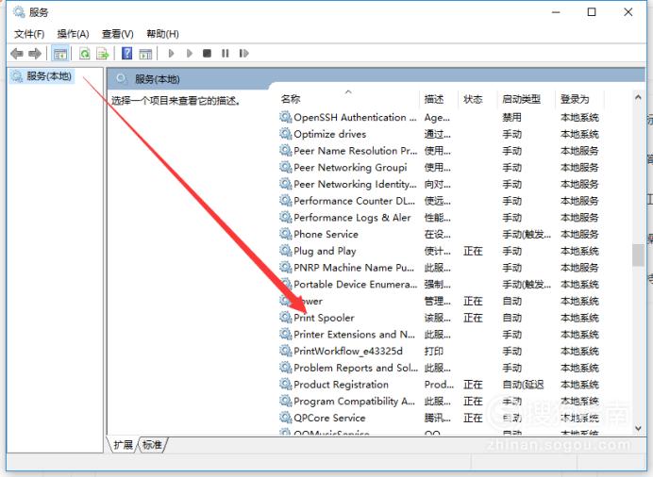The image size is (653, 477).
Task: Click the show/hide action pane icon
Action: click(145, 53)
